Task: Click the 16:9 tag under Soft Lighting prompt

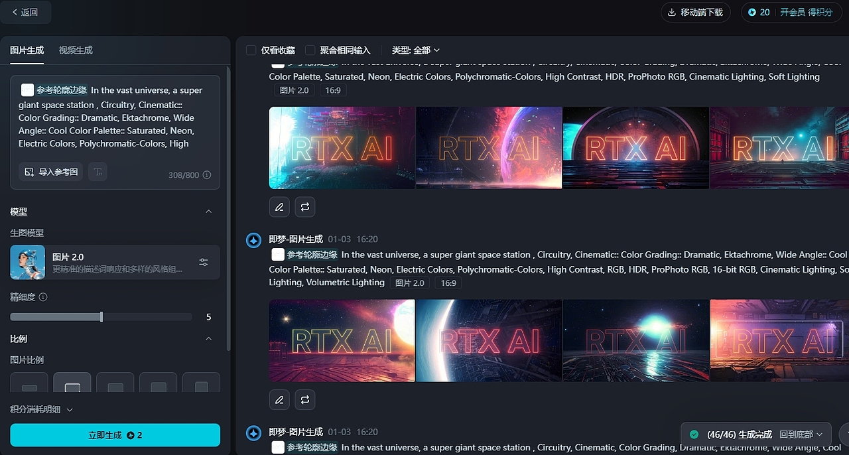Action: coord(333,90)
